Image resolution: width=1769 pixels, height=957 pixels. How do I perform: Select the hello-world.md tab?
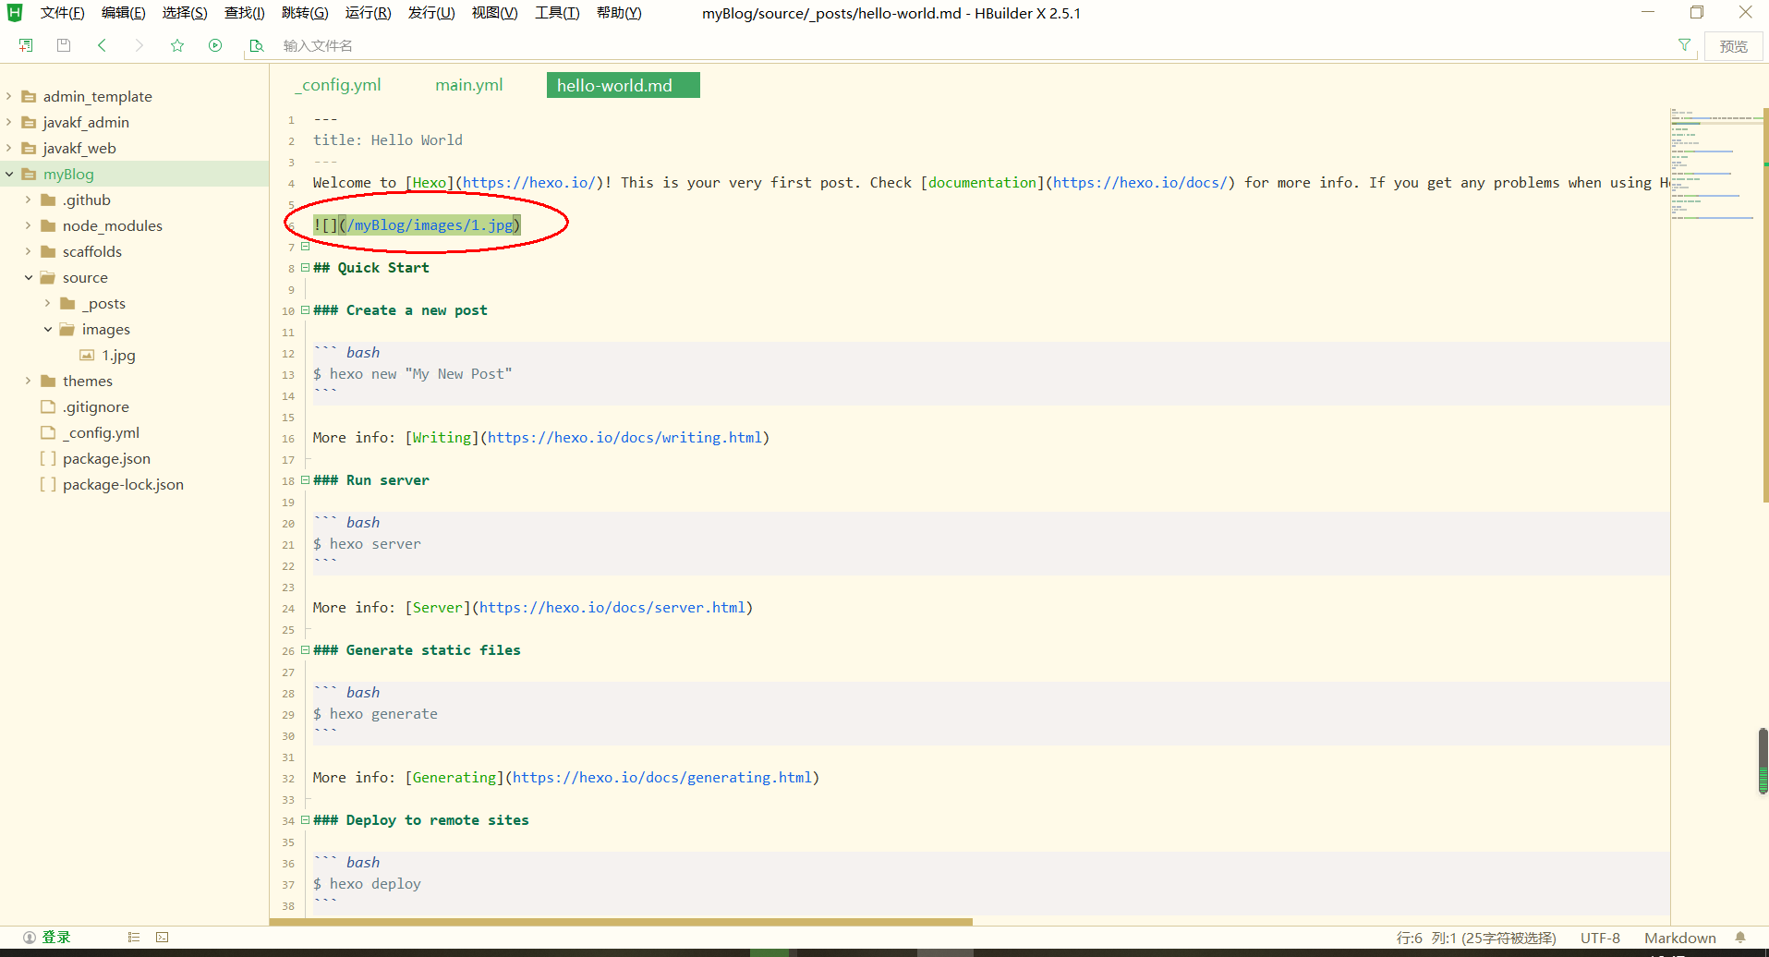(624, 85)
